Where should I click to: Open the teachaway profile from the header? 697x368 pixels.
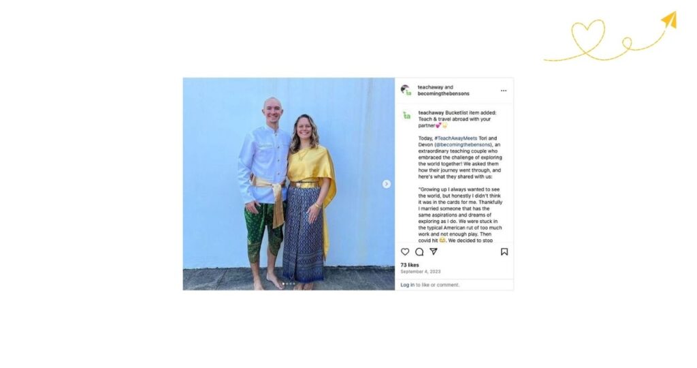(430, 87)
